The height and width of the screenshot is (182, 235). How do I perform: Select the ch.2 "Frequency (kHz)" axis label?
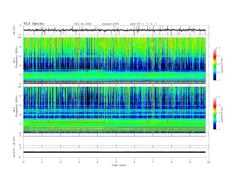pyautogui.click(x=17, y=106)
